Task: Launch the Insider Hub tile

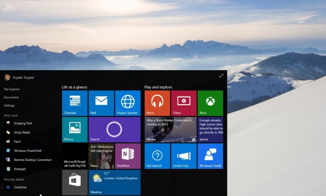Action: point(184,156)
